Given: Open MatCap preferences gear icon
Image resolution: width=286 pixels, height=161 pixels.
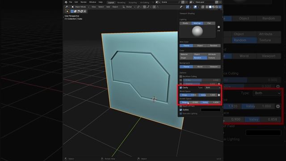Looking at the screenshot, I should [x=219, y=27].
